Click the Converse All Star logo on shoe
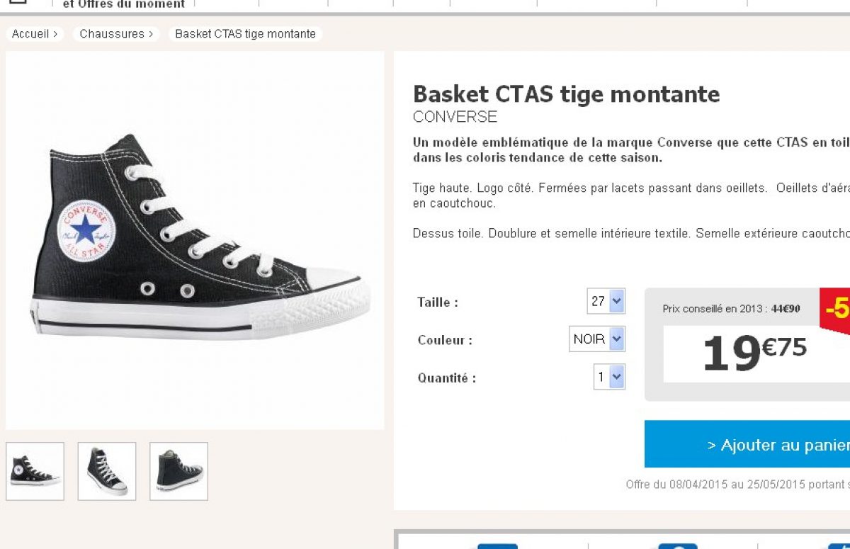This screenshot has height=549, width=850. [85, 232]
